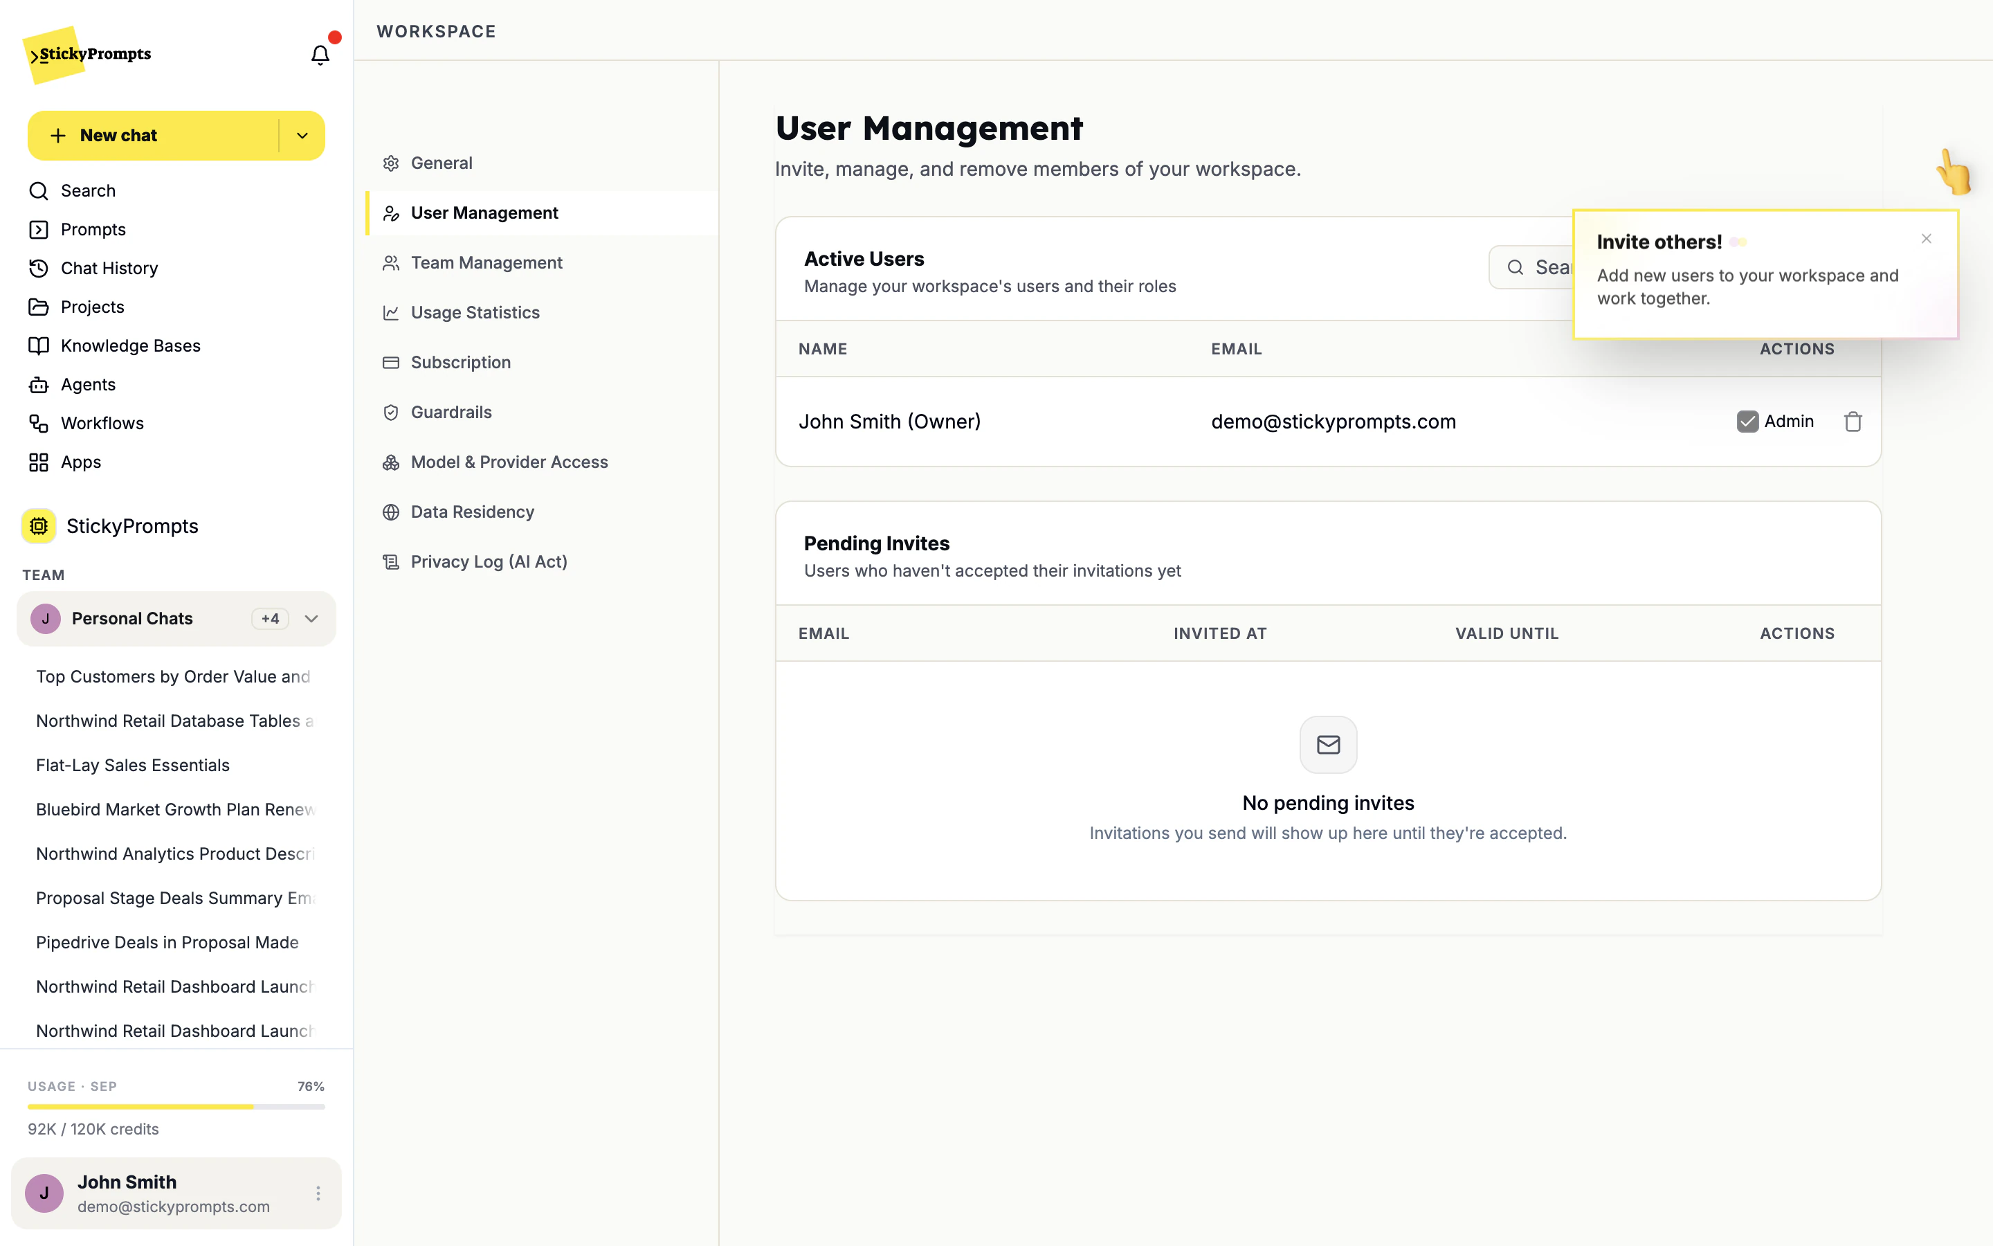Open Data Residency settings
Viewport: 1993px width, 1246px height.
coord(542,512)
